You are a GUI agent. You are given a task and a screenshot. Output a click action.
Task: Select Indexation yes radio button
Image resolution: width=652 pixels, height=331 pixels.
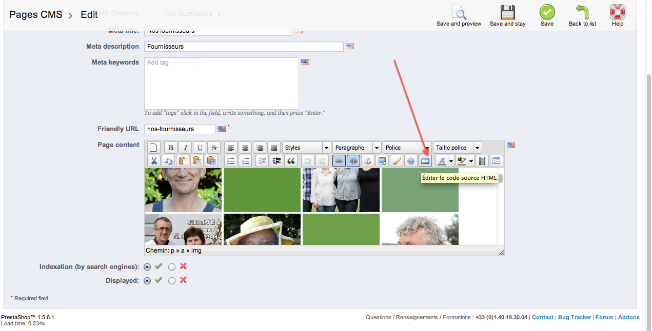click(x=148, y=267)
